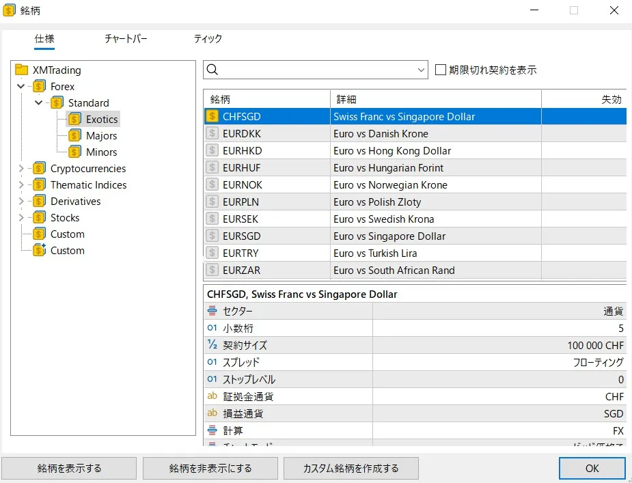Click the Stocks group icon in tree
Image resolution: width=632 pixels, height=483 pixels.
tap(40, 218)
